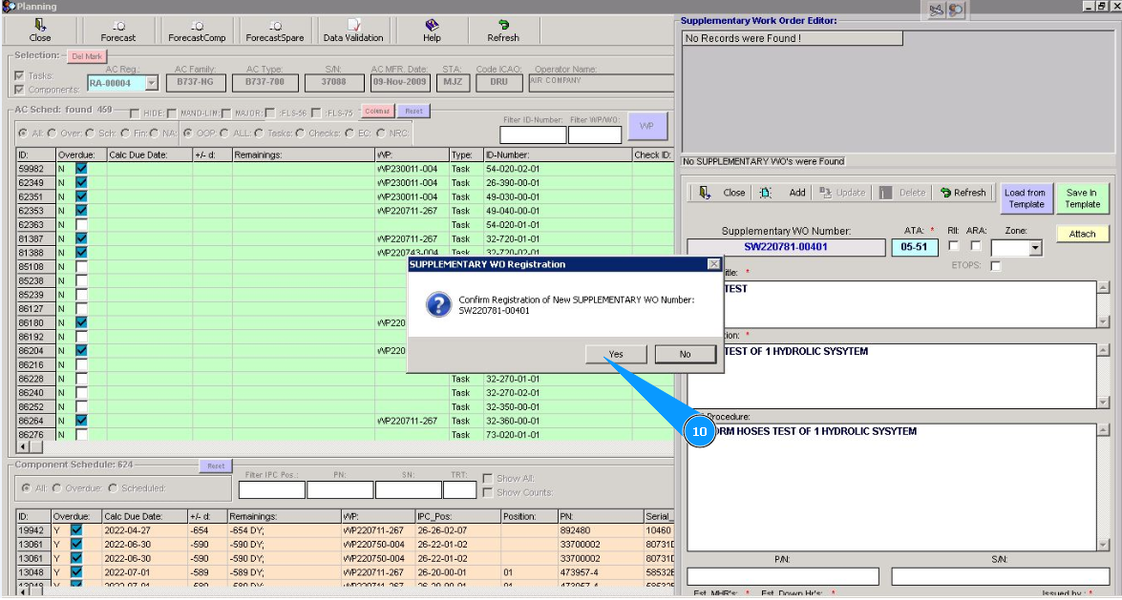Select Scheduled radio in Component Schedule
Image resolution: width=1122 pixels, height=600 pixels.
click(113, 487)
